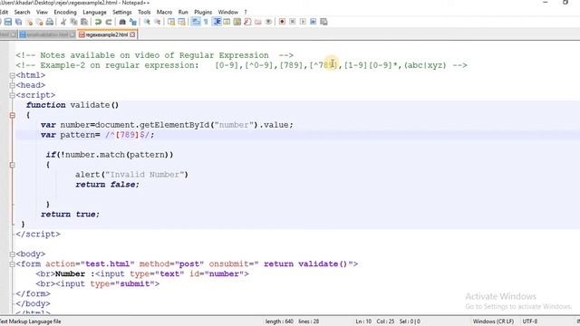Click the Copy toolbar icon
Image resolution: width=580 pixels, height=326 pixels.
pos(73,22)
